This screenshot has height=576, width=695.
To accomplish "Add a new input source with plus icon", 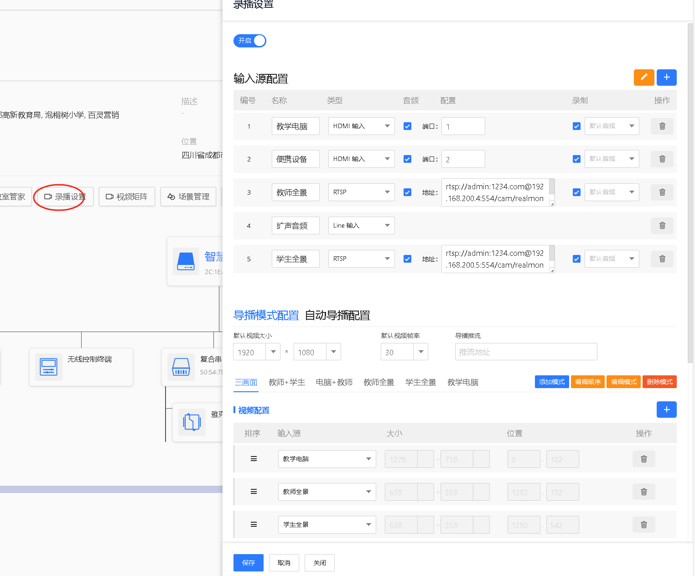I will 666,78.
